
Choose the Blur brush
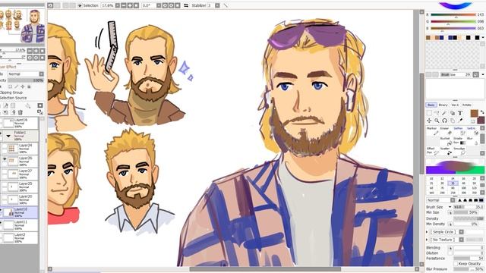474,141
